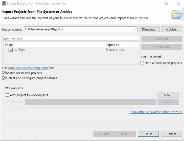This screenshot has width=184, height=141.
Task: Open the disabled Working sets combo box
Action: click(x=90, y=102)
